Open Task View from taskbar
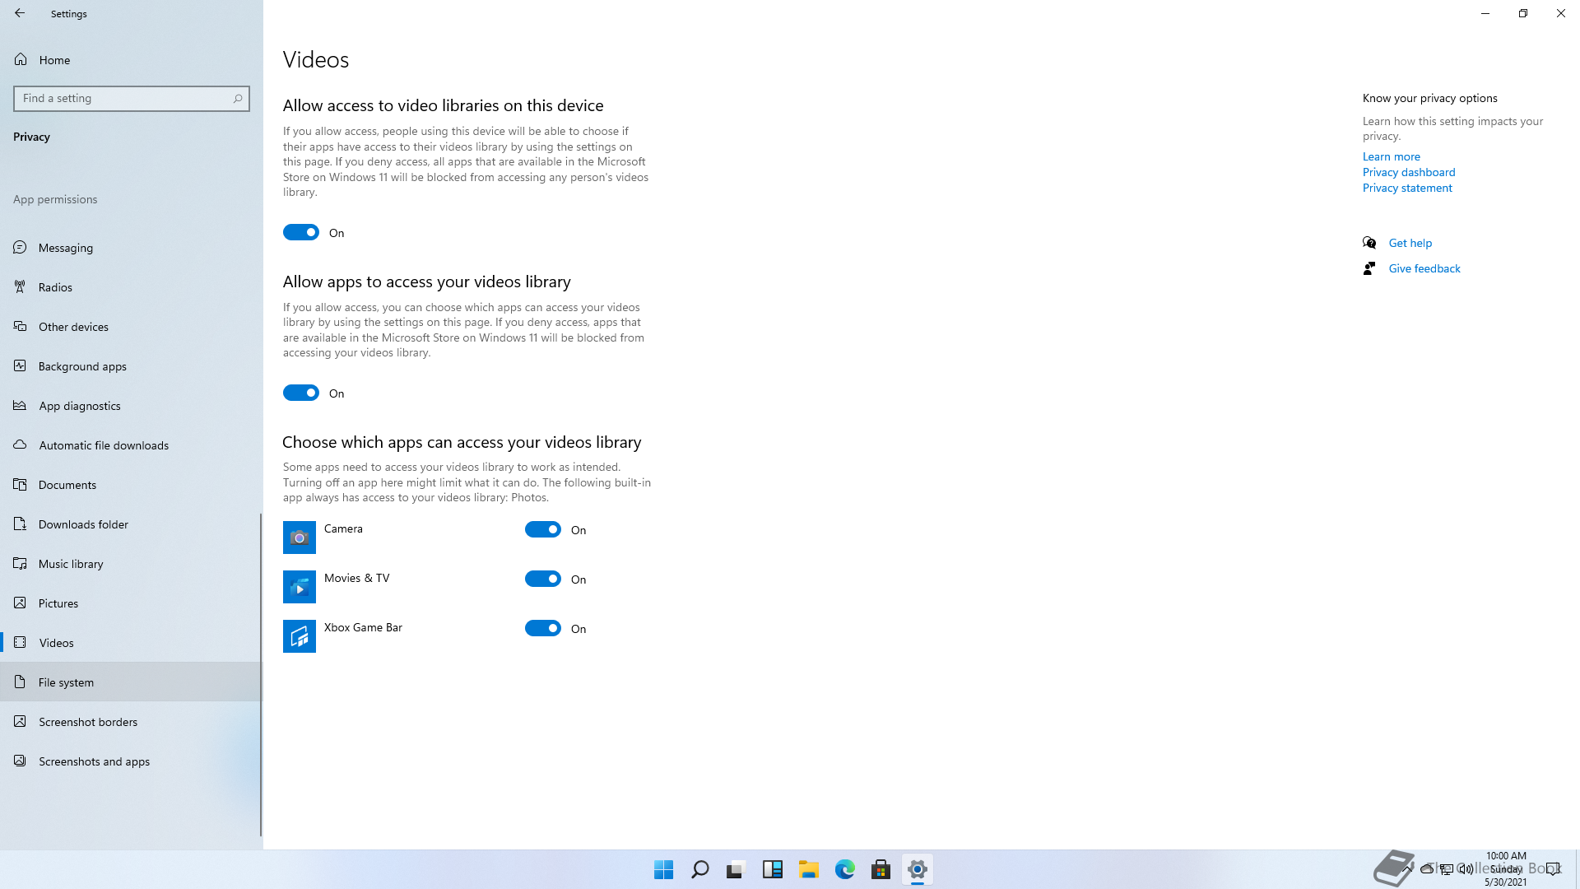1580x889 pixels. point(737,869)
